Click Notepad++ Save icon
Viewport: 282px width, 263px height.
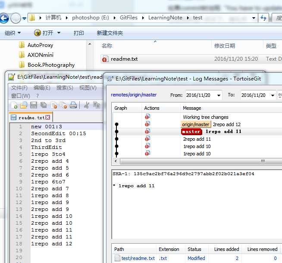[34, 105]
